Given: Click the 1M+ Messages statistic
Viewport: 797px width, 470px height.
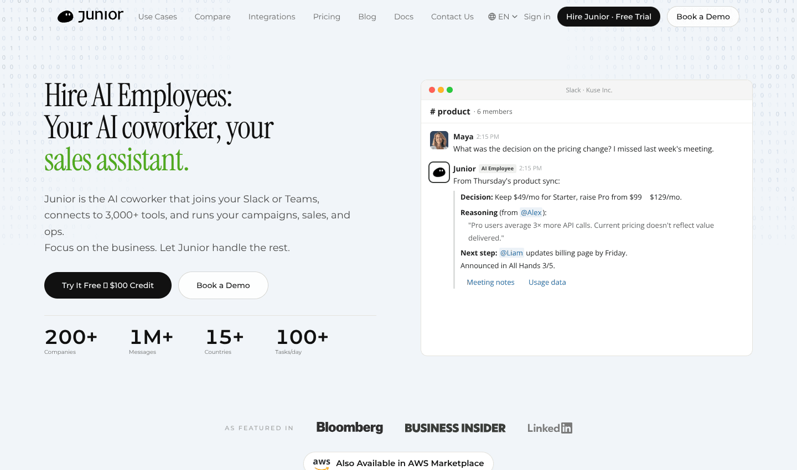Looking at the screenshot, I should [151, 341].
